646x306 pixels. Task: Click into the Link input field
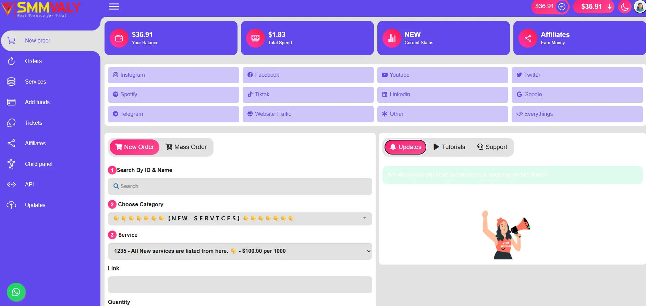240,285
